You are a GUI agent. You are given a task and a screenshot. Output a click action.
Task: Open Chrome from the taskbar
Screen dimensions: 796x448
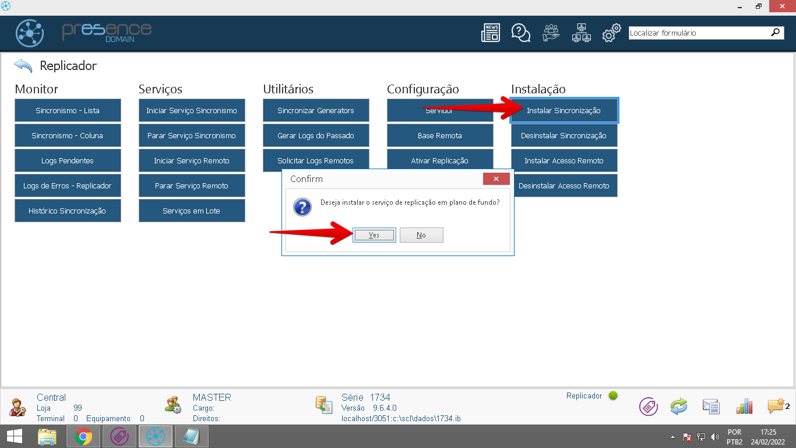click(83, 436)
